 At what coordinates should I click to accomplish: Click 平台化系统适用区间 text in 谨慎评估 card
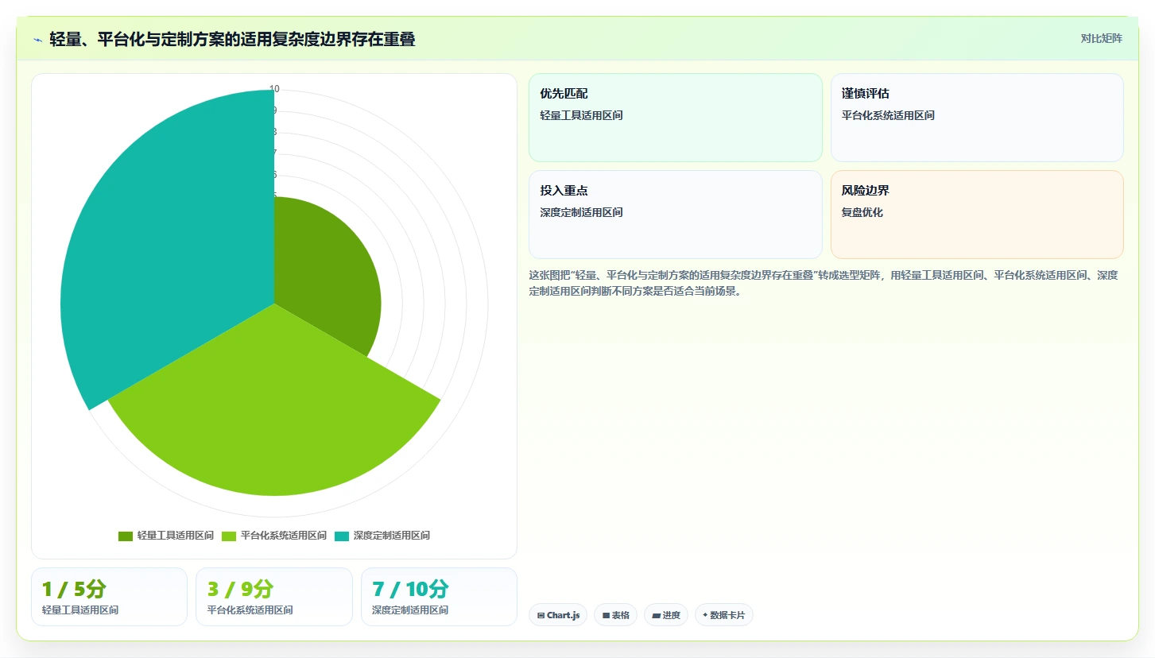pyautogui.click(x=888, y=115)
